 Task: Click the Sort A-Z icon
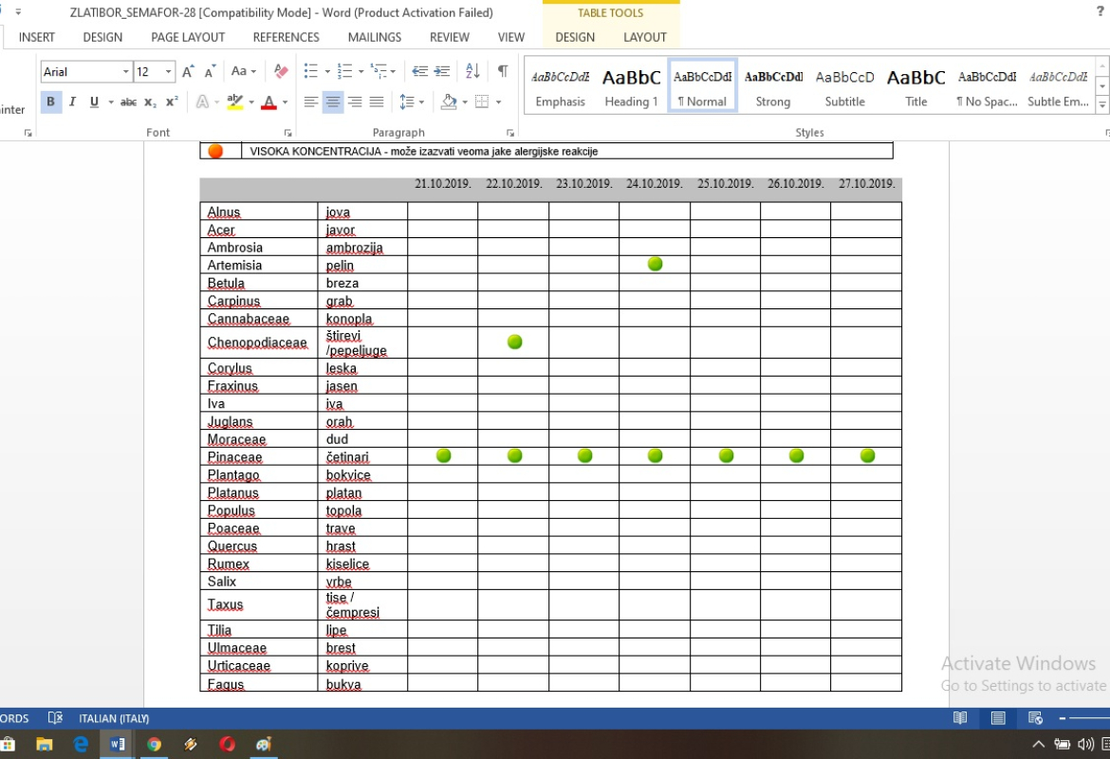[473, 71]
